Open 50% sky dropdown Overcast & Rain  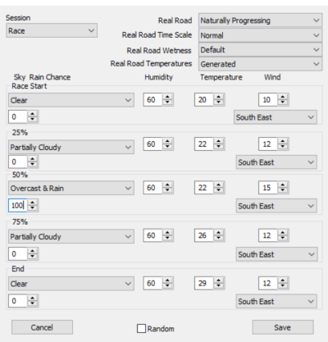[71, 188]
